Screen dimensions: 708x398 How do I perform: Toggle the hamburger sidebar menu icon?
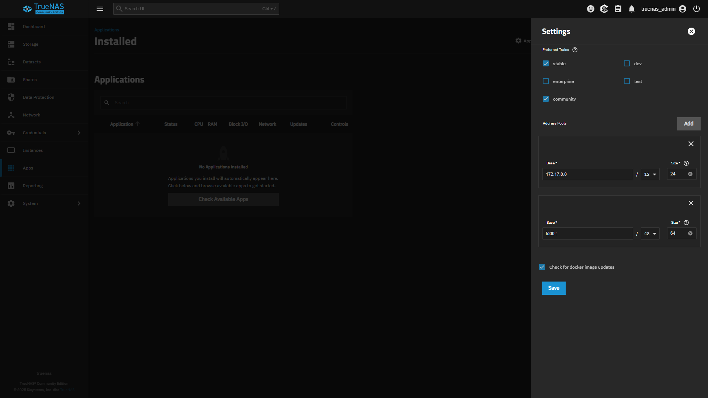pyautogui.click(x=100, y=9)
